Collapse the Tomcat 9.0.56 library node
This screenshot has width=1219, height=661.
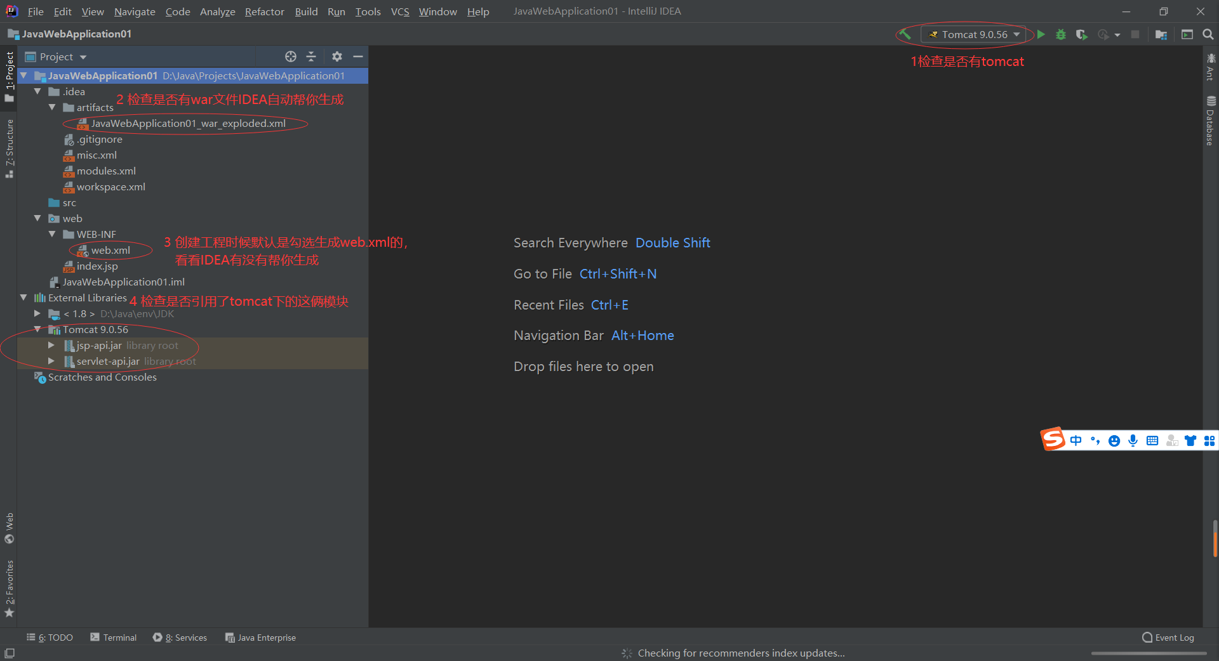[x=38, y=329]
